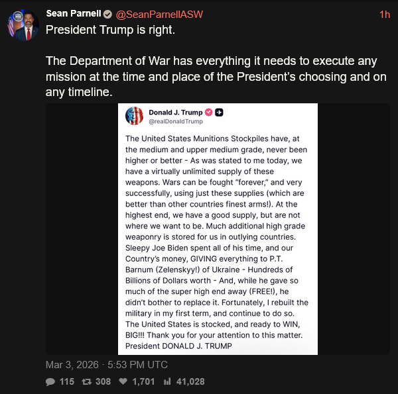Like the post with the heart icon
Screen dimensions: 398x394
point(123,381)
